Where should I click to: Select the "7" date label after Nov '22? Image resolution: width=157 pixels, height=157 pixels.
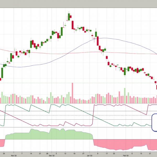coord(22,153)
